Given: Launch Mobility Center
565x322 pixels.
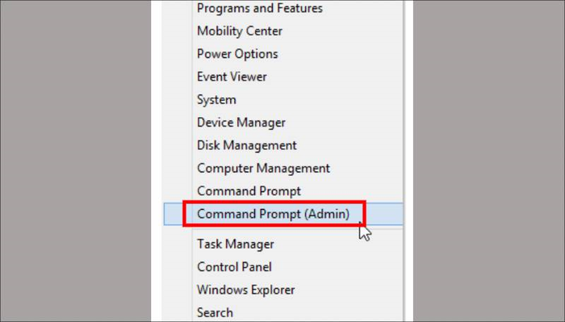Looking at the screenshot, I should (239, 31).
